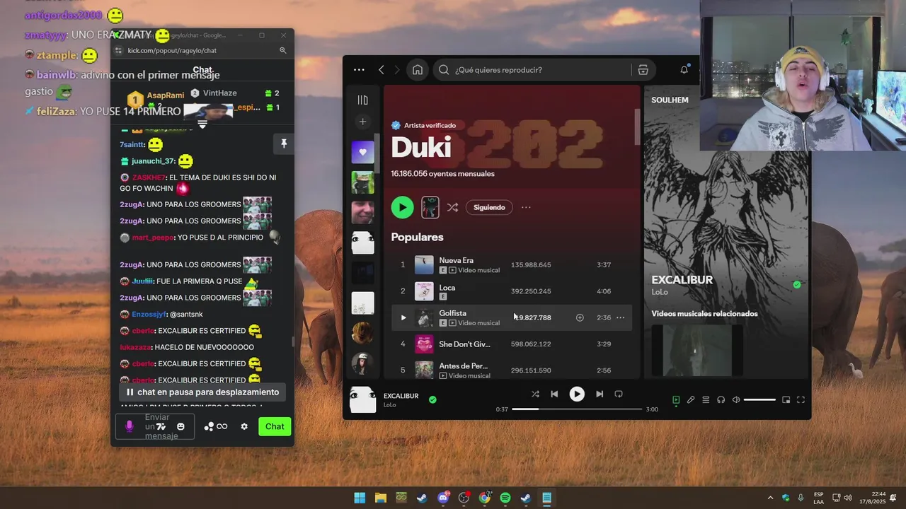Select the song Loca

[x=447, y=288]
